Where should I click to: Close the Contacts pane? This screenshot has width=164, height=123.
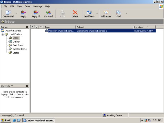tap(27, 86)
